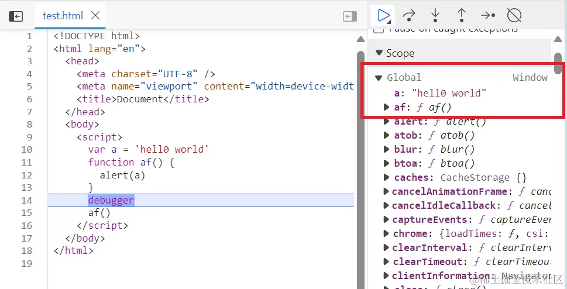Expand the caches CacheStorage entry
The image size is (567, 289).
click(x=387, y=178)
